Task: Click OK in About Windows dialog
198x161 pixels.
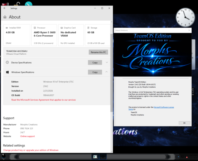Action: coord(185,123)
